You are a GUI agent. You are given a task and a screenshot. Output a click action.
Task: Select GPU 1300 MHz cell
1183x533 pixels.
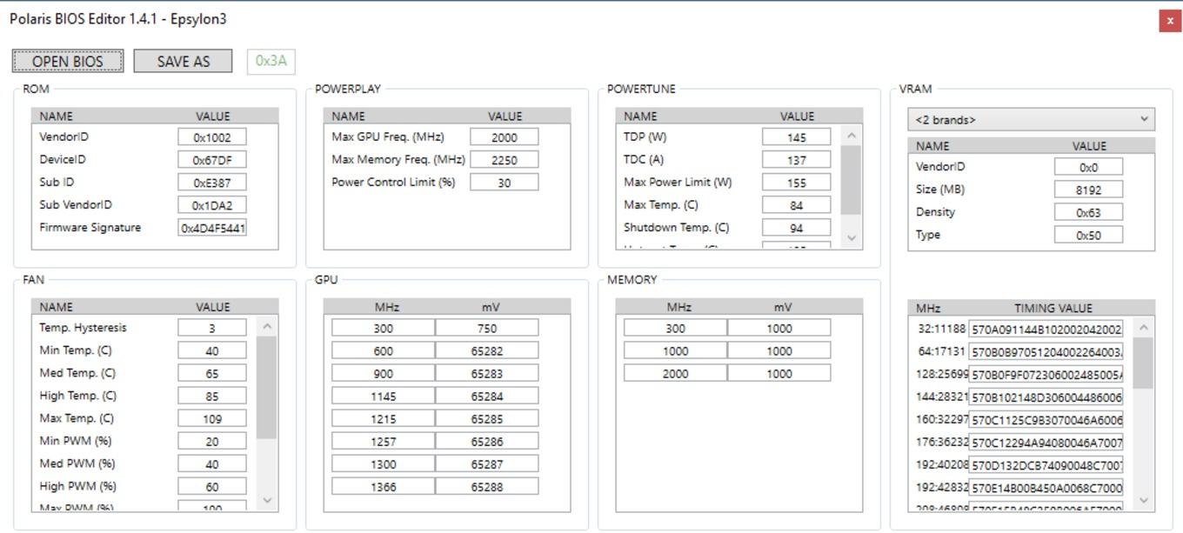click(384, 463)
